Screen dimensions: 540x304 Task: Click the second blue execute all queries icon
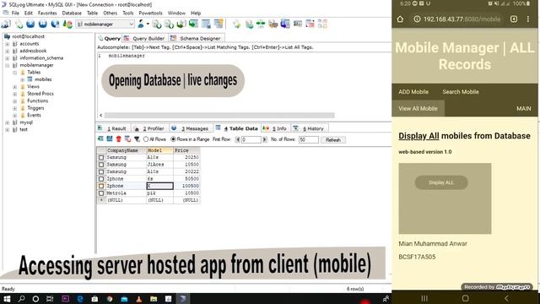43,24
